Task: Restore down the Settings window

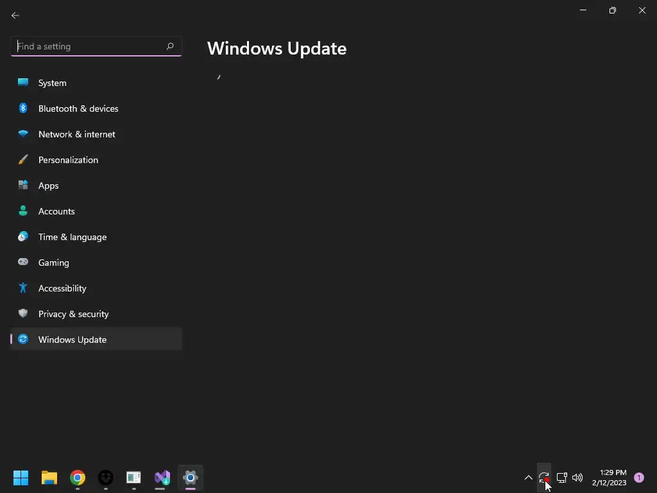Action: 613,10
